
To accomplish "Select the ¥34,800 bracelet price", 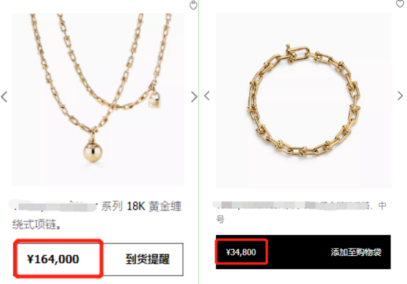I will click(x=241, y=252).
